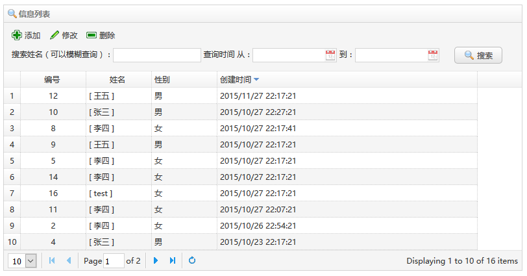Sort by 编号 column header
The height and width of the screenshot is (276, 527).
pyautogui.click(x=53, y=80)
